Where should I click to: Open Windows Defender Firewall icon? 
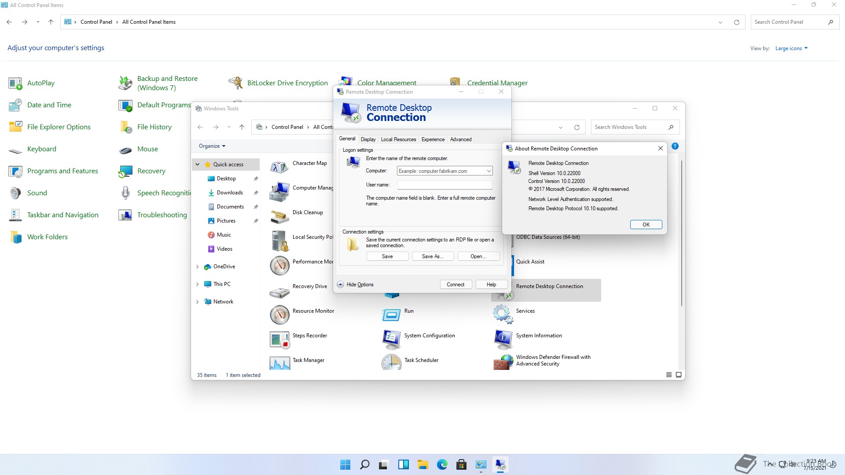(x=503, y=362)
